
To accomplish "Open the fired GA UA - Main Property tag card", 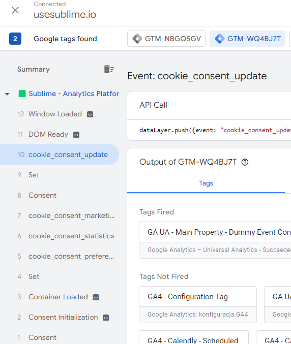I will coord(215,240).
